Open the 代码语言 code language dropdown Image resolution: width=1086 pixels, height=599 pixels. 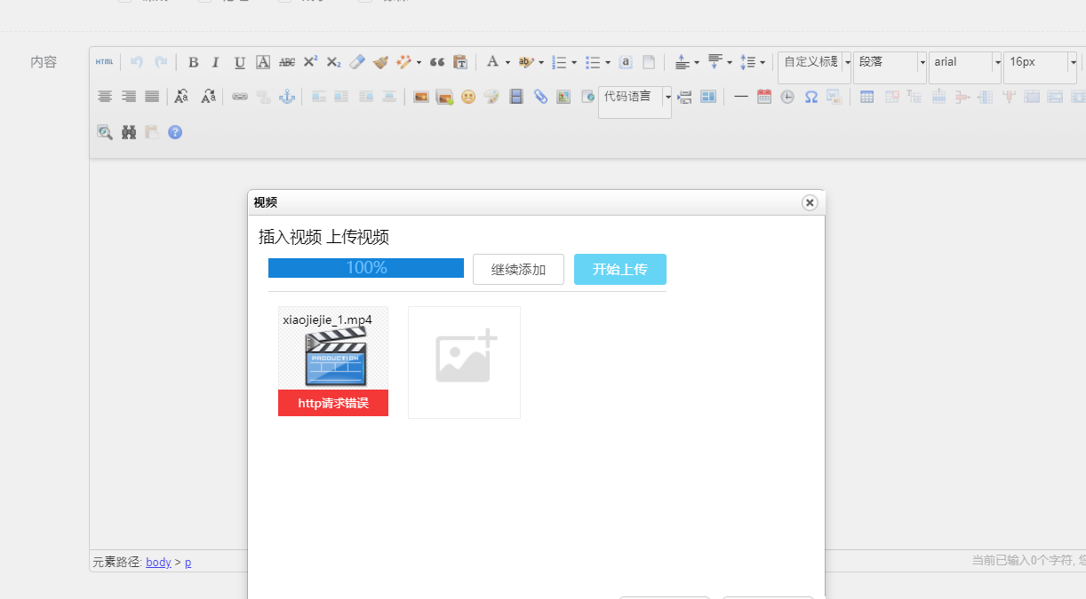(x=635, y=102)
